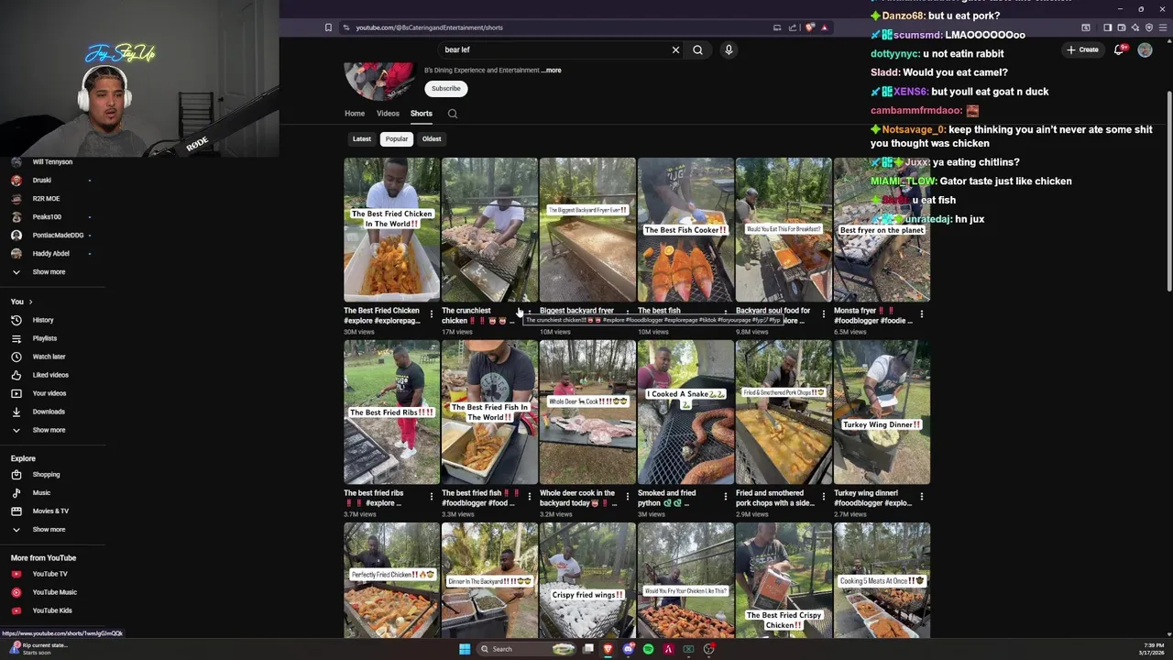Click the YouTube search magnifier button
Viewport: 1173px width, 660px height.
point(697,49)
